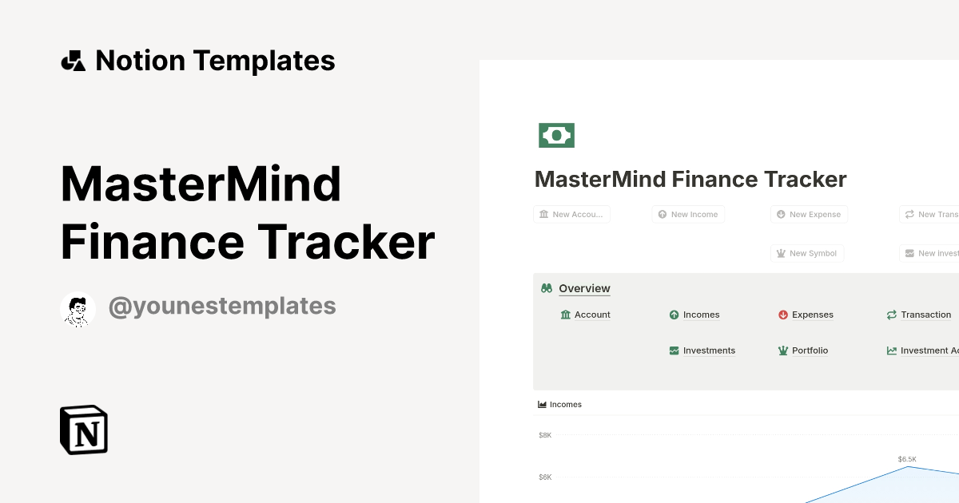
Task: Select the Overview tab
Action: 584,288
